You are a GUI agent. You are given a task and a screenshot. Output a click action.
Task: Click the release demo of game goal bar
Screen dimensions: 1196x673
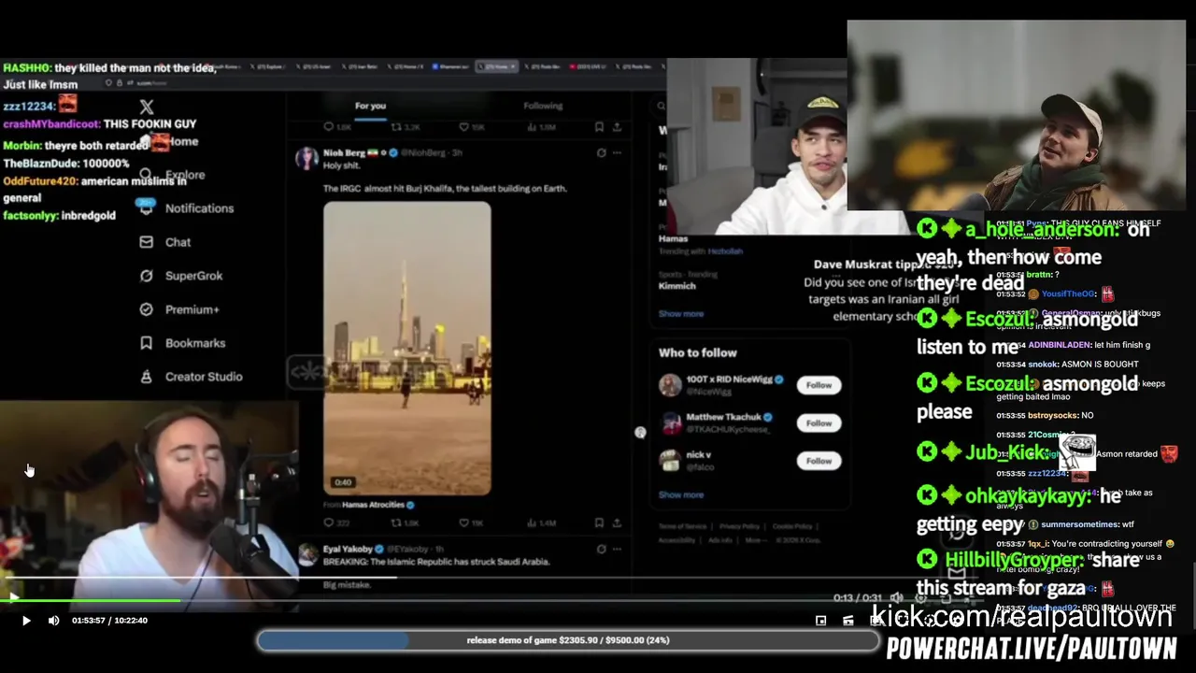tap(568, 640)
